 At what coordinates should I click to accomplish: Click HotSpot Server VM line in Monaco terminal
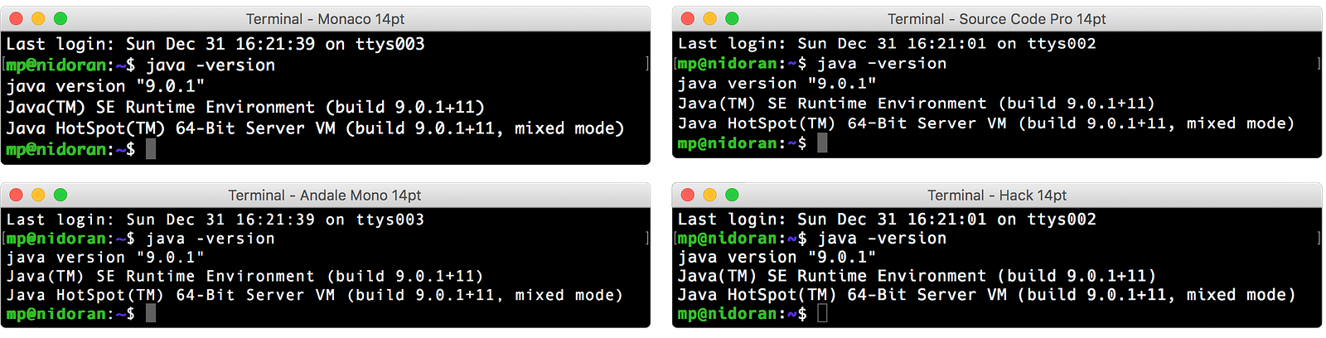pyautogui.click(x=315, y=128)
